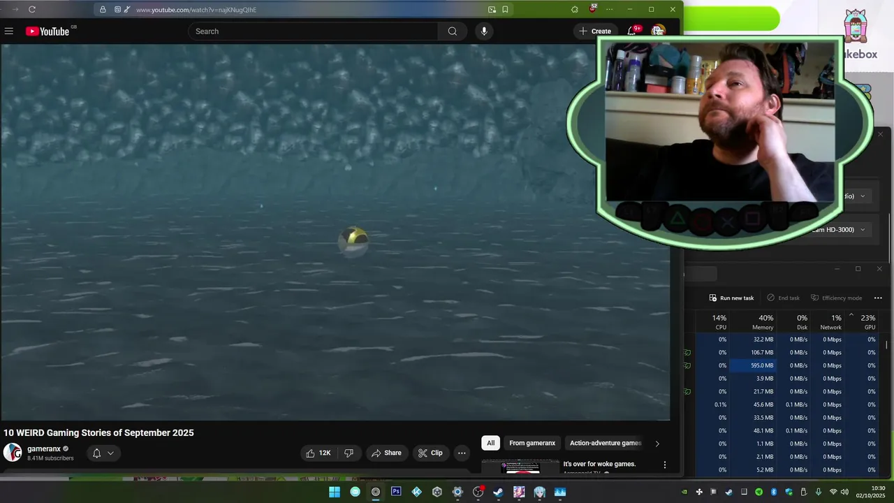Image resolution: width=894 pixels, height=503 pixels.
Task: Like the video showing 12K likes
Action: tap(318, 453)
